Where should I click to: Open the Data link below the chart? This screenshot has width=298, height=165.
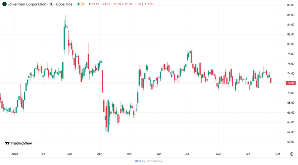point(138,161)
